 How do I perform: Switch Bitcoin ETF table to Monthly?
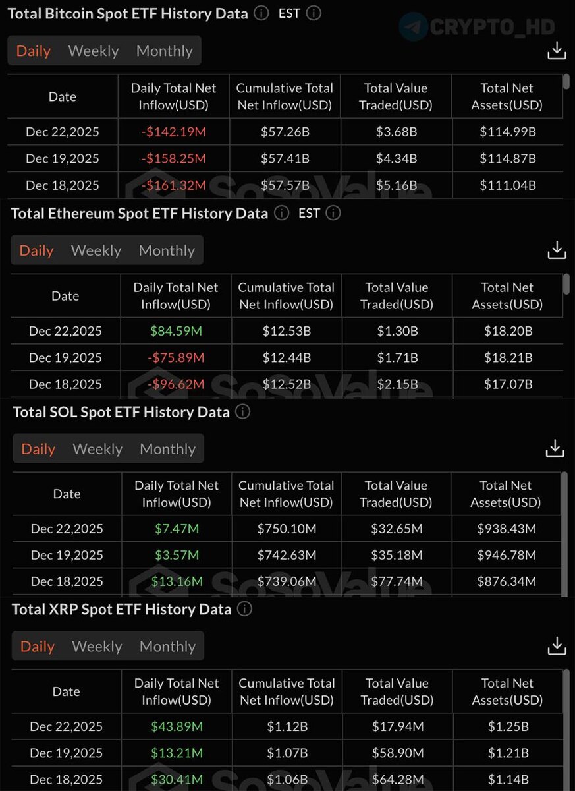coord(164,51)
